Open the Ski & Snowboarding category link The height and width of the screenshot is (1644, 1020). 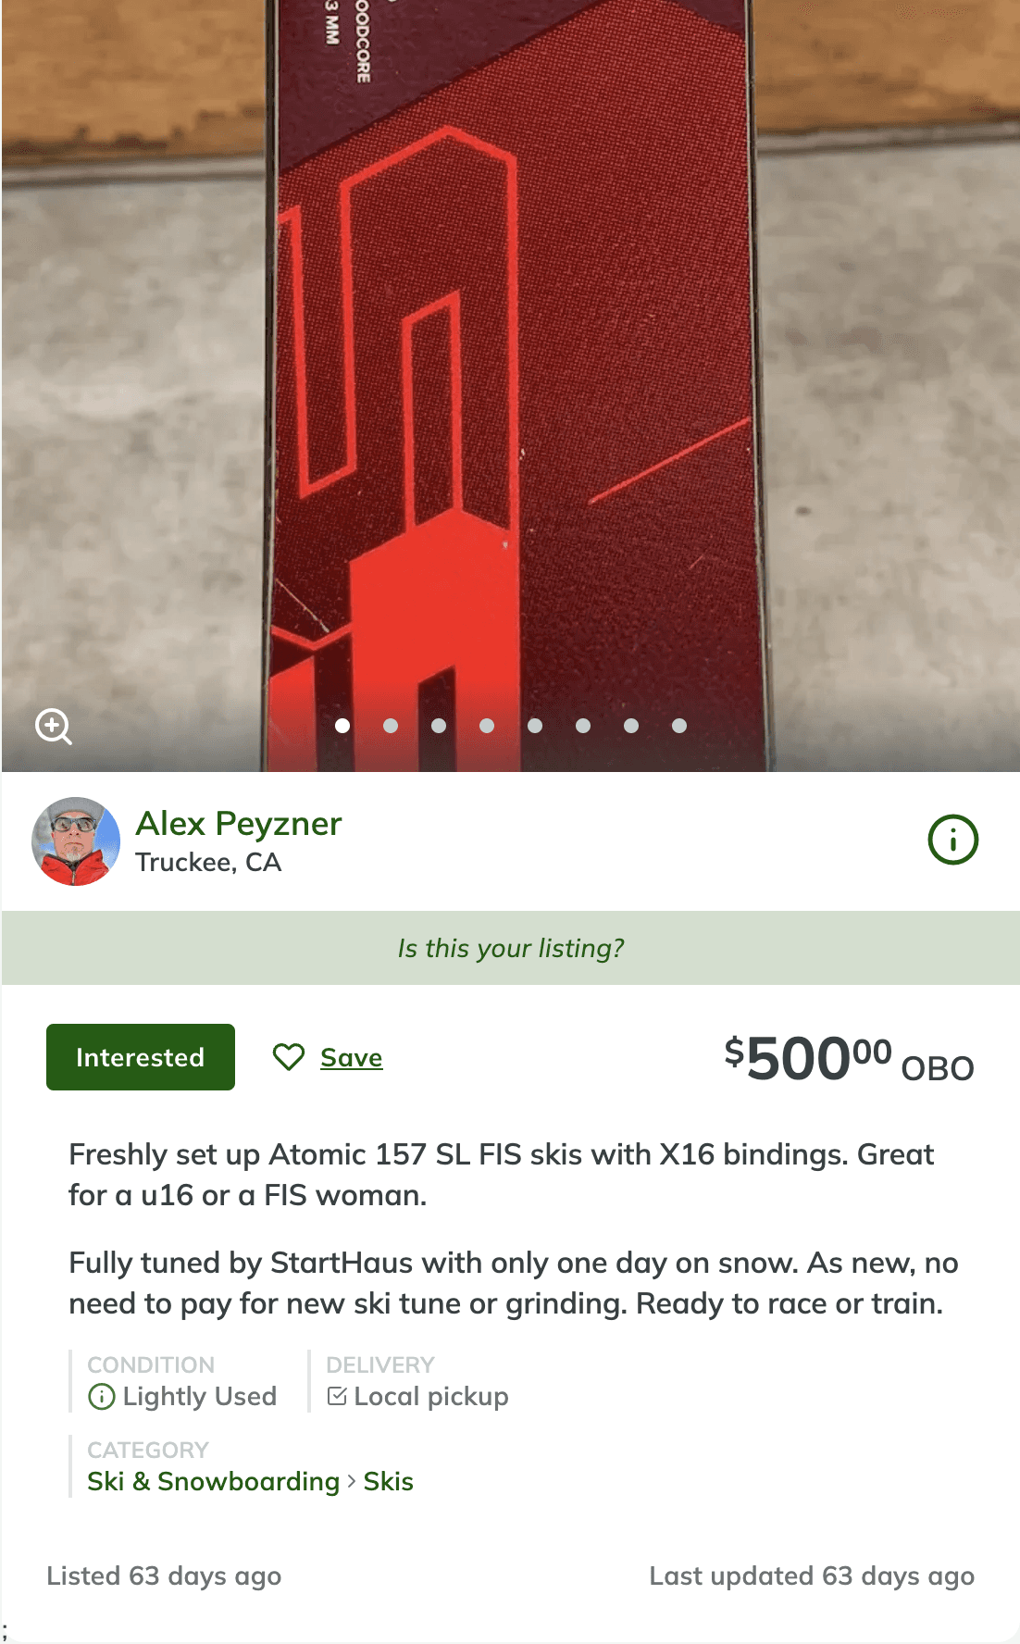(x=213, y=1481)
